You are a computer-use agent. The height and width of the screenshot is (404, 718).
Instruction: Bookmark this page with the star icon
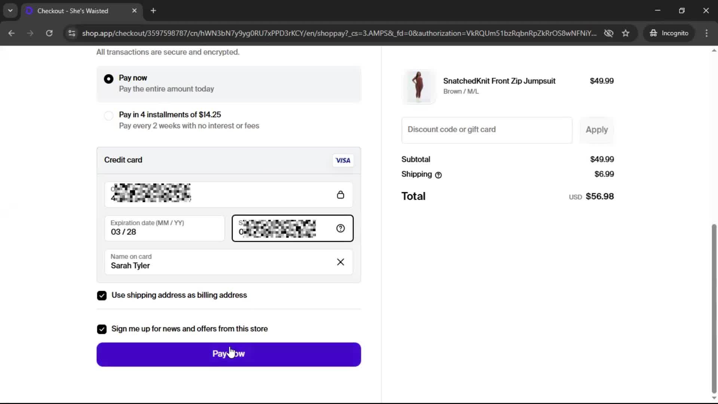[x=626, y=33]
